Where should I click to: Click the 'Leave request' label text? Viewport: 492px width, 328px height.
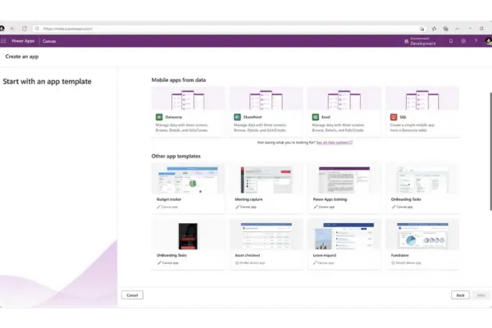pos(325,256)
